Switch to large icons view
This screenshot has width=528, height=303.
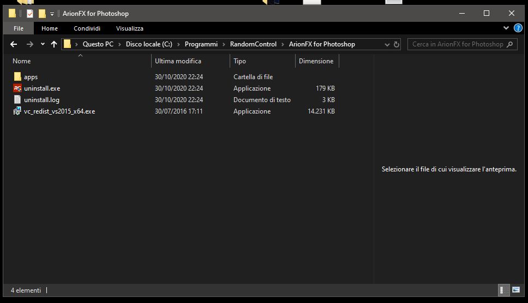[516, 290]
